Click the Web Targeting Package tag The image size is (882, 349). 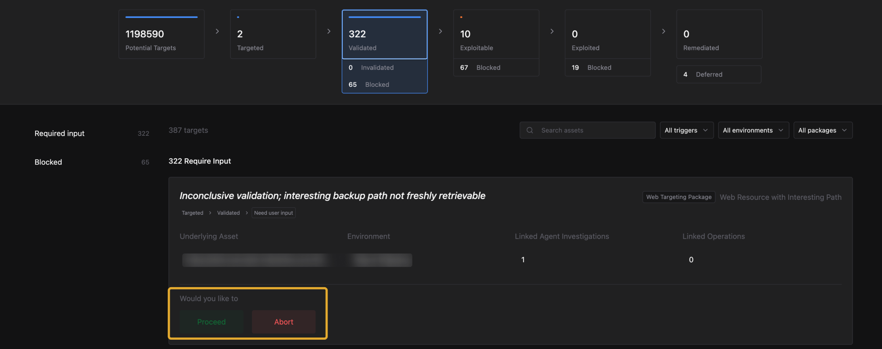click(679, 197)
